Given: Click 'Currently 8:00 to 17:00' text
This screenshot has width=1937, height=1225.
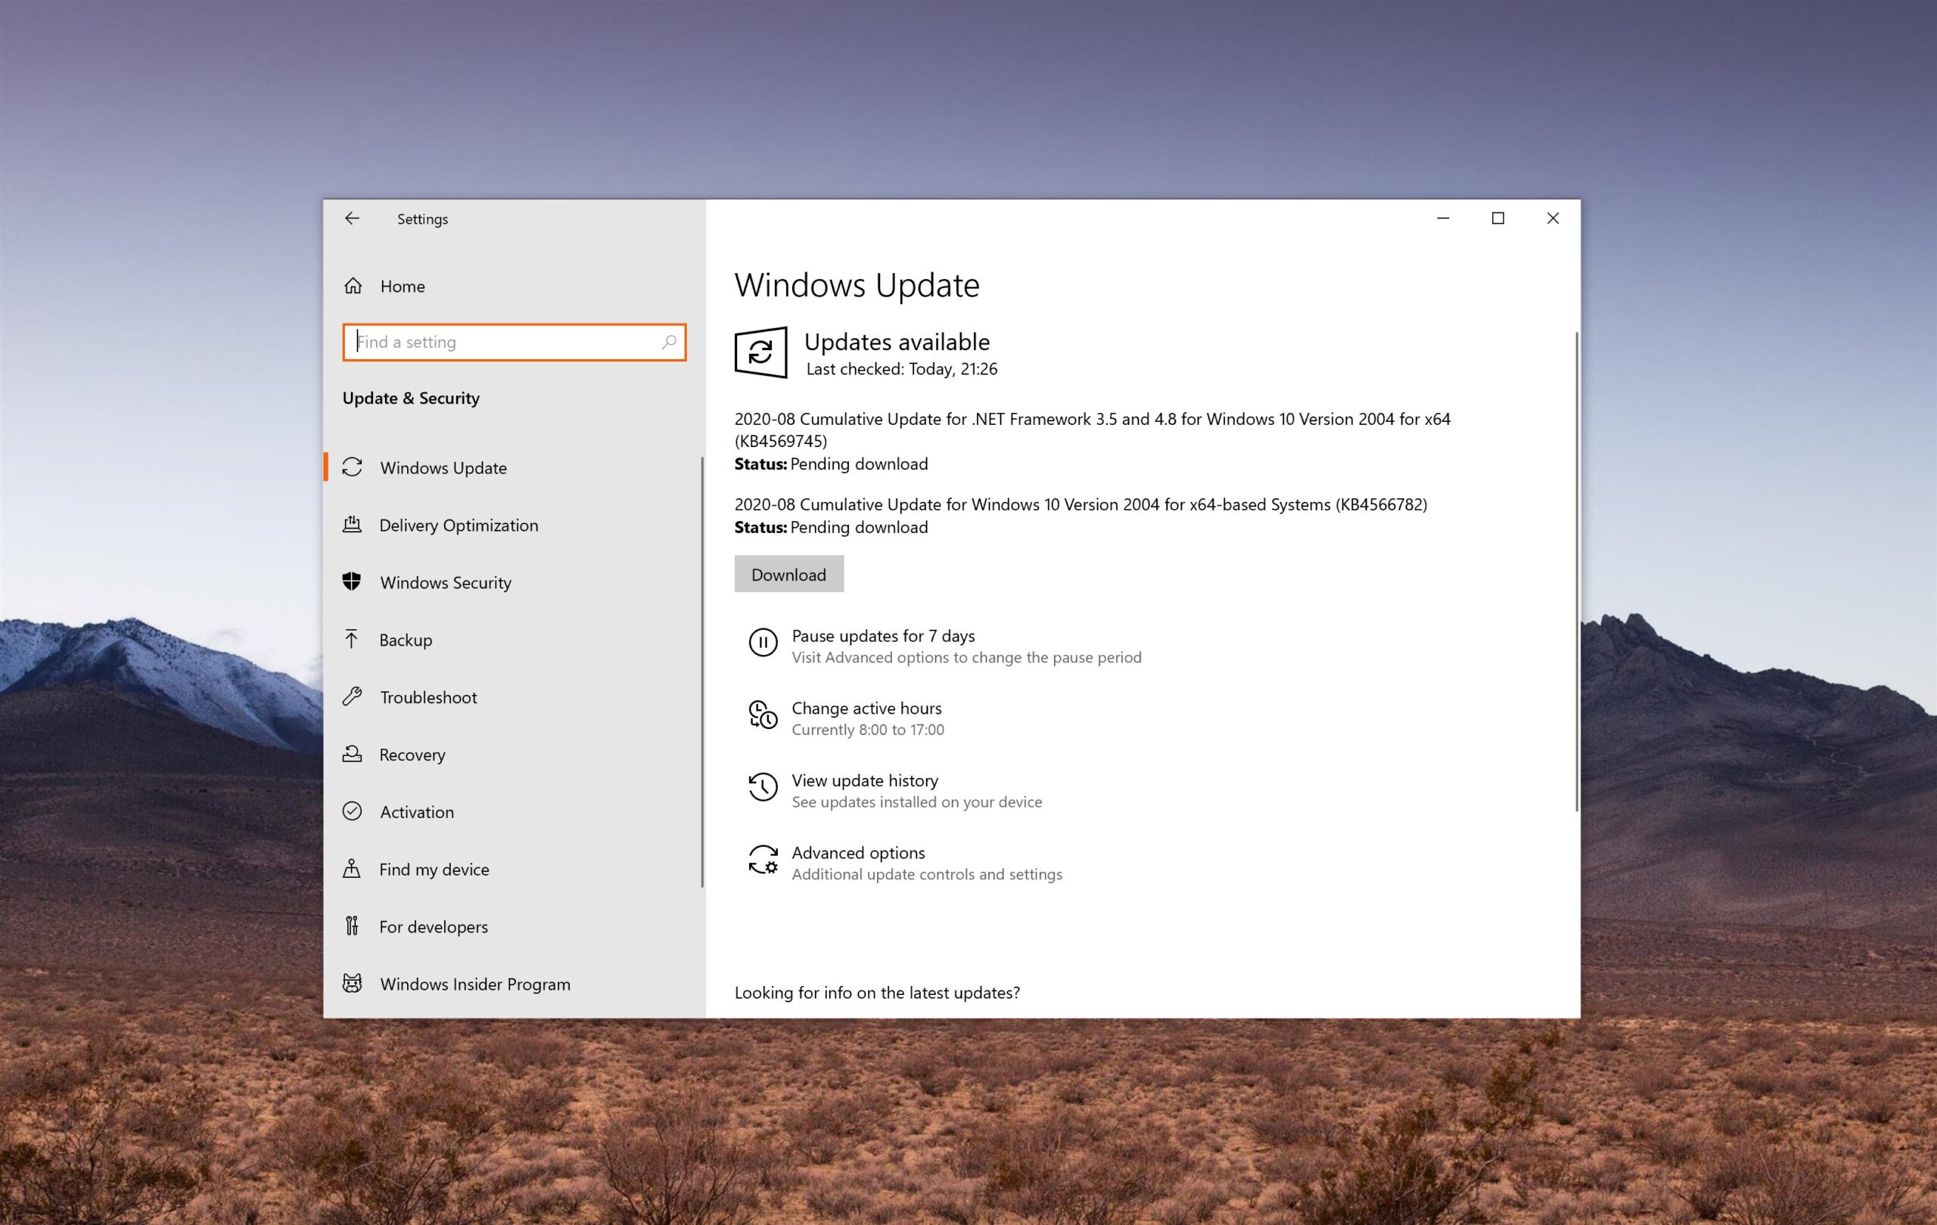Looking at the screenshot, I should point(868,730).
